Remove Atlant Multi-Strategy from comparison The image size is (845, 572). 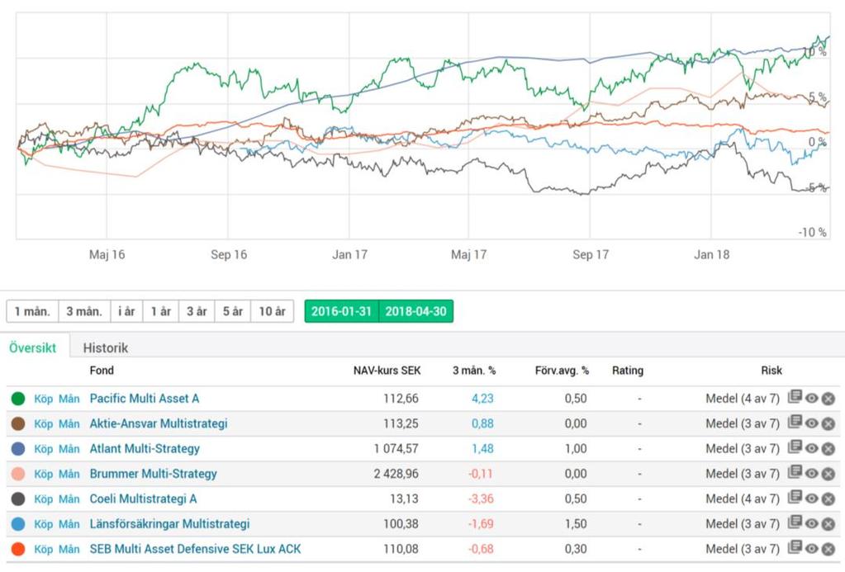[828, 449]
